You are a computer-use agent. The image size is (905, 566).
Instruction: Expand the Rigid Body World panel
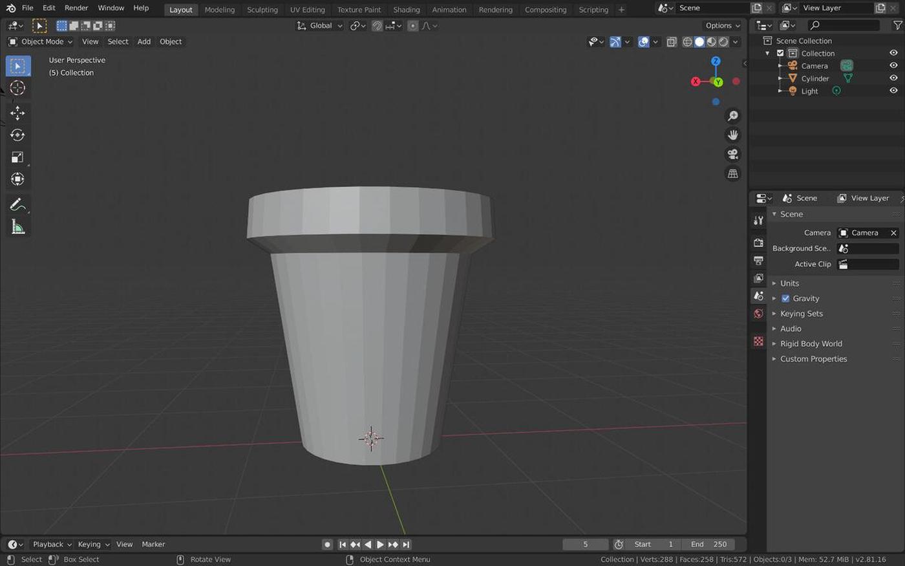pyautogui.click(x=811, y=344)
